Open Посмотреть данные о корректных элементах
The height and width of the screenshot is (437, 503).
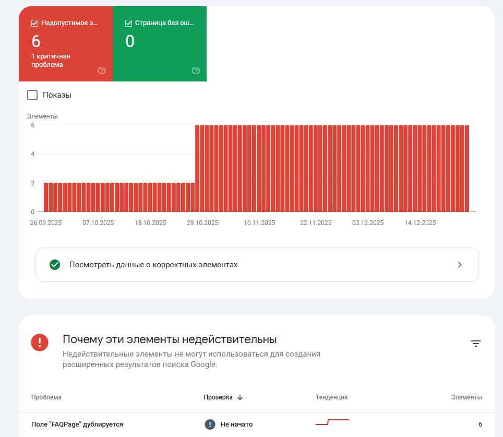coord(257,265)
